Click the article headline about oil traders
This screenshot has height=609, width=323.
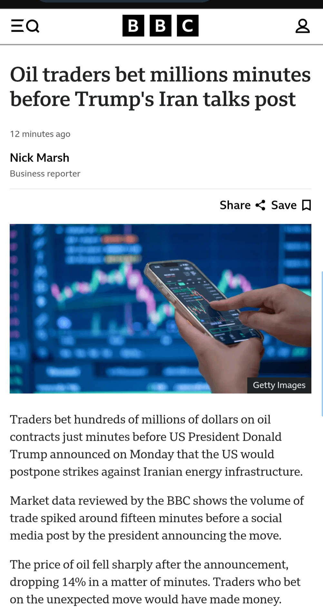tap(160, 86)
